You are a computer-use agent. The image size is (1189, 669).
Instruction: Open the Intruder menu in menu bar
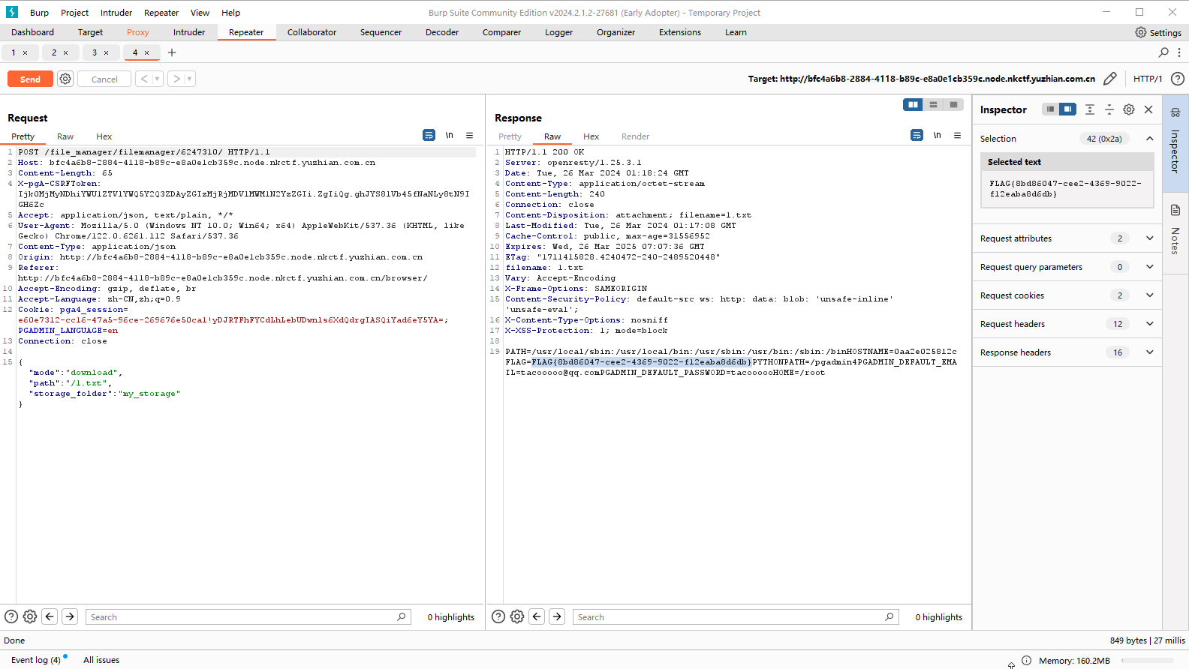(116, 13)
